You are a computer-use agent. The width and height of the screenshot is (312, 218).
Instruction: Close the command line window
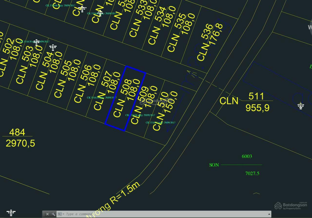[x=48, y=214]
